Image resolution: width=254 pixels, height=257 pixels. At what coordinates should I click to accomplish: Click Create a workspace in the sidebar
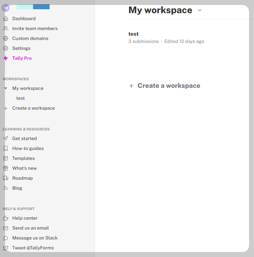pos(34,108)
